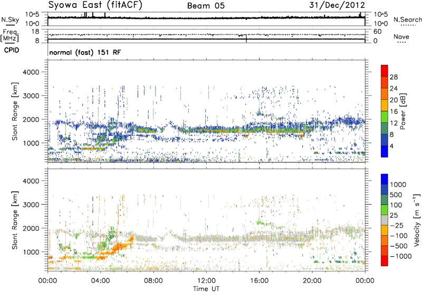Click the '1000' velocity colorbar tick
The image size is (422, 292).
(x=398, y=184)
